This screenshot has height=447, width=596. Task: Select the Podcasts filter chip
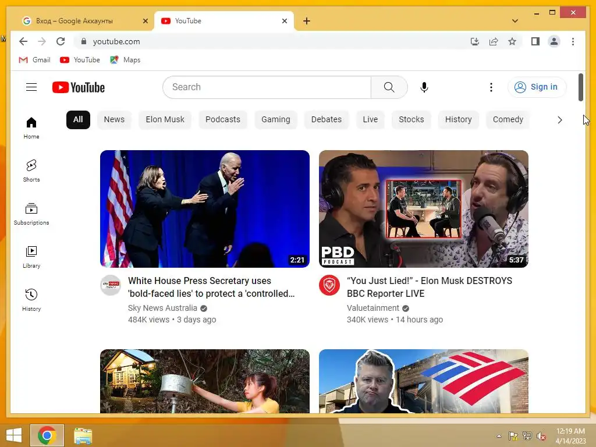[223, 119]
